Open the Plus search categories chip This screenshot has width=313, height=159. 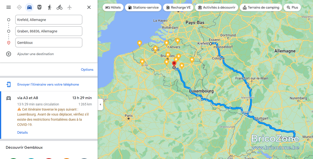292,7
